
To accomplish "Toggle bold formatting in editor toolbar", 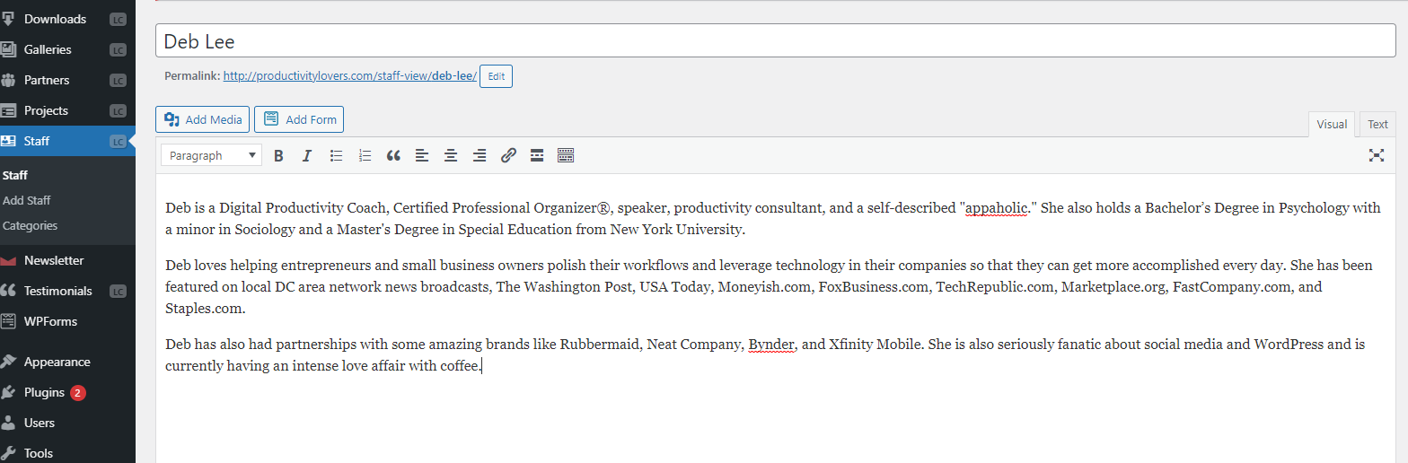I will 278,155.
